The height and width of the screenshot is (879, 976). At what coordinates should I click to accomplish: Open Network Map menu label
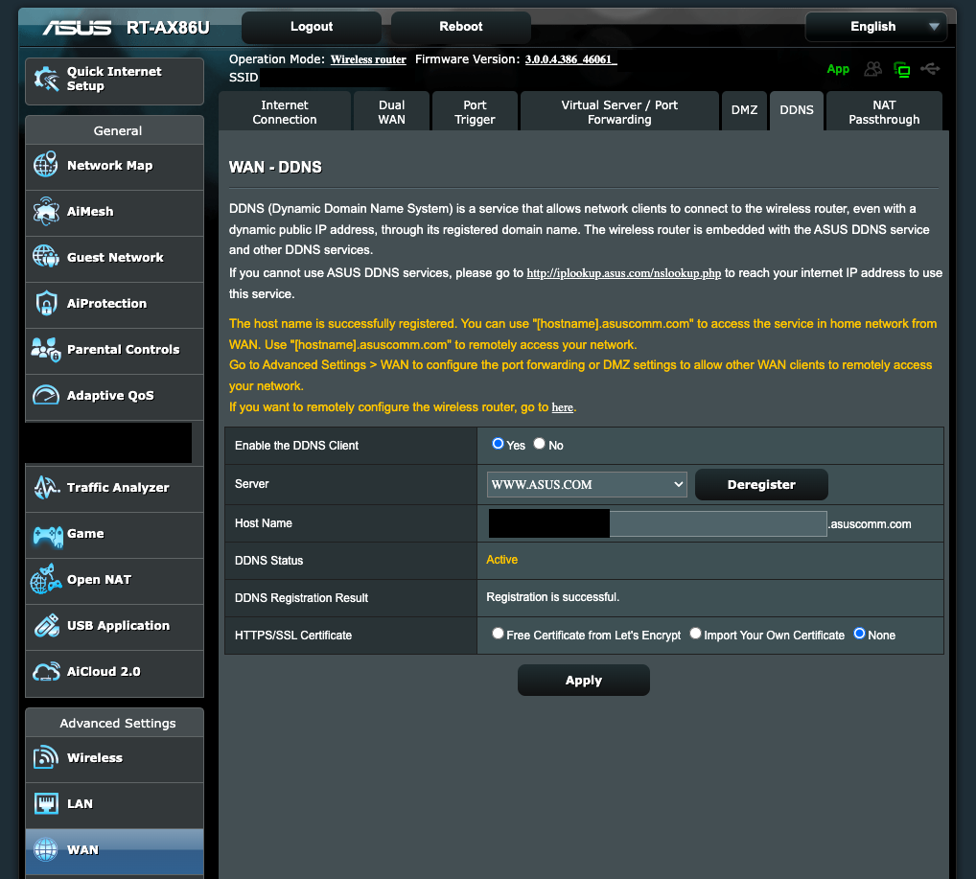109,166
